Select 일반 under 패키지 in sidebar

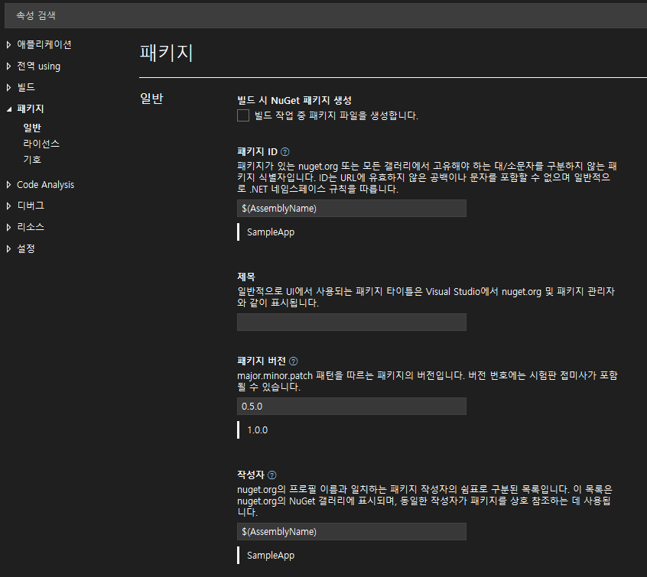[32, 128]
